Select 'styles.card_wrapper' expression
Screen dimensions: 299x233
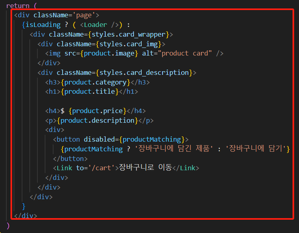[x=129, y=35]
